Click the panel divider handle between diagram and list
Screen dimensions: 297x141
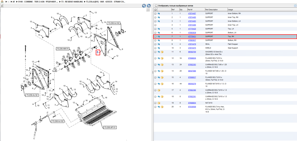(x=152, y=72)
